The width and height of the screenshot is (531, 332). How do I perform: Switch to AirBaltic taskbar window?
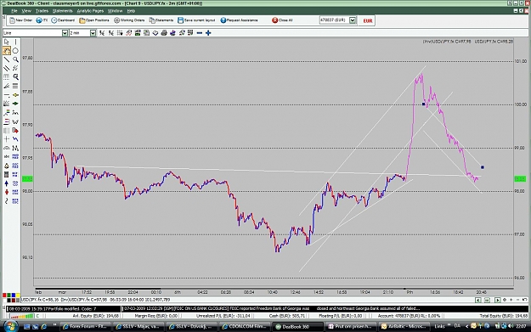[x=404, y=327]
